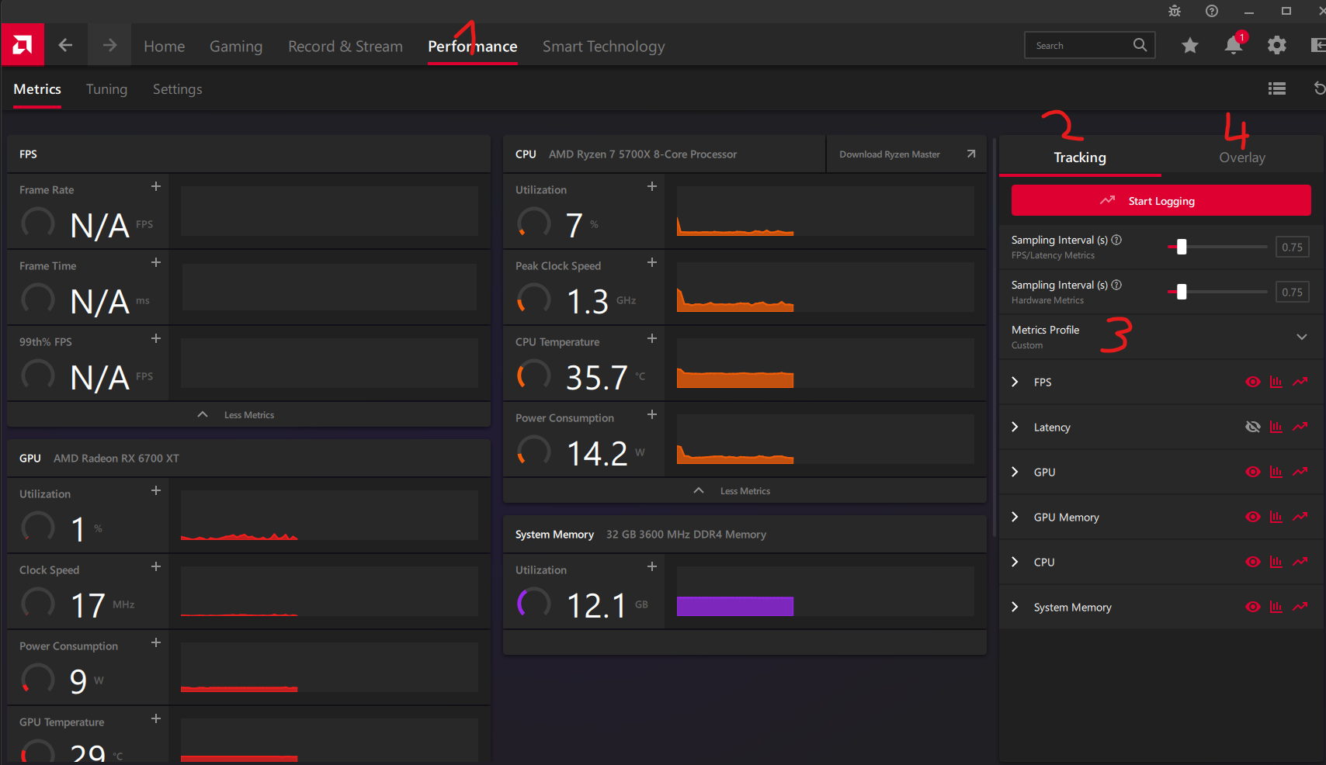Open the help question mark icon

coord(1212,11)
